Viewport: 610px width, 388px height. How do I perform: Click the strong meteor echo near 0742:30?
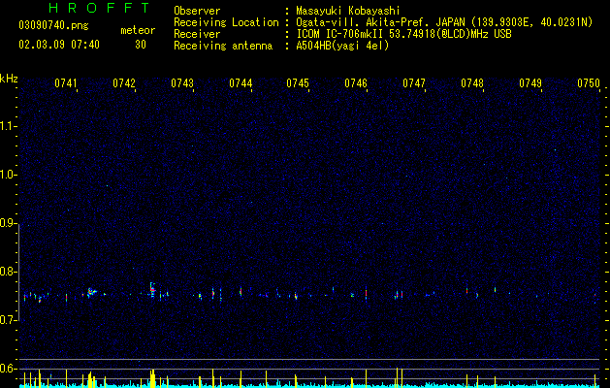click(152, 290)
